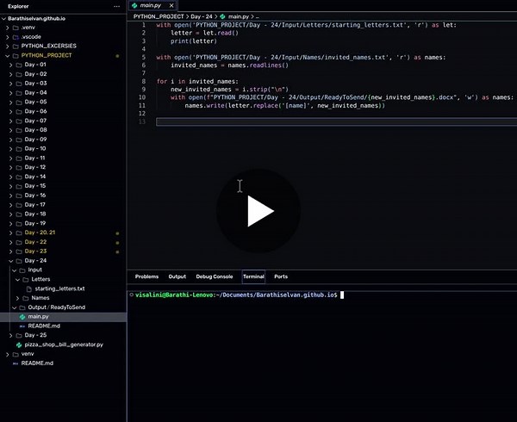Click the folder icon of Day - 12
The height and width of the screenshot is (422, 517).
coord(19,168)
